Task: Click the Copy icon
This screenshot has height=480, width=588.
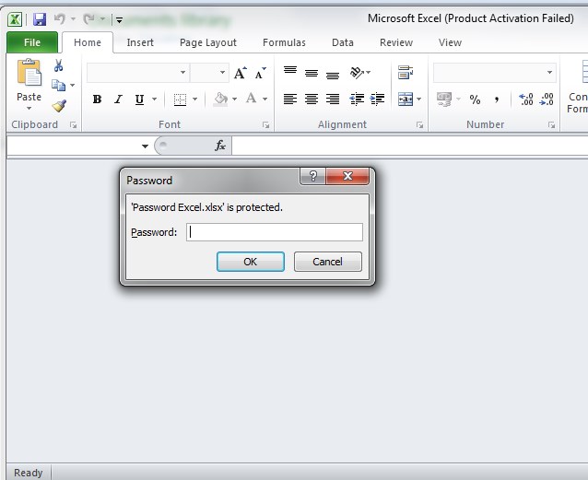Action: [x=58, y=86]
